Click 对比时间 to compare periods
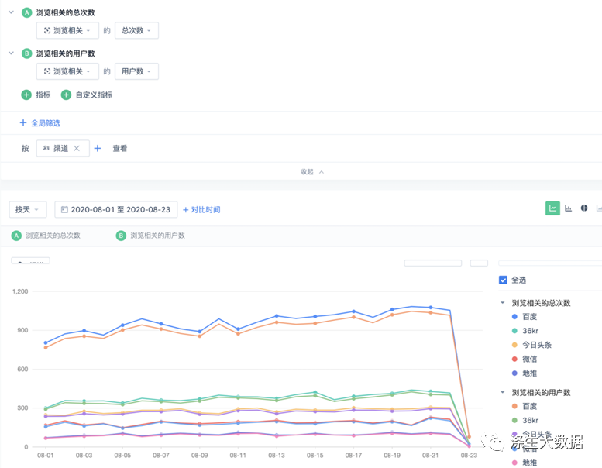Screen dimensions: 602x468 coord(201,210)
